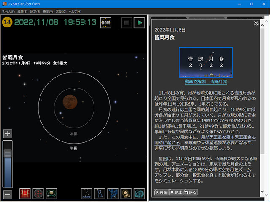The height and width of the screenshot is (202, 270).
Task: Toggle star NAME labels icon
Action: 86,193
